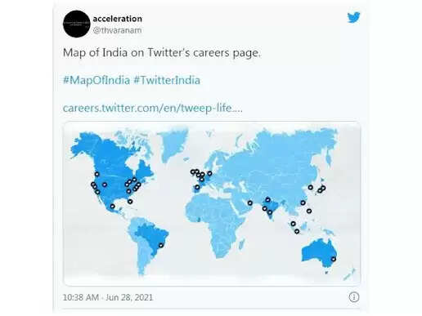Screen dimensions: 422x316
Task: Follow the careers.twitter.com link
Action: [153, 108]
